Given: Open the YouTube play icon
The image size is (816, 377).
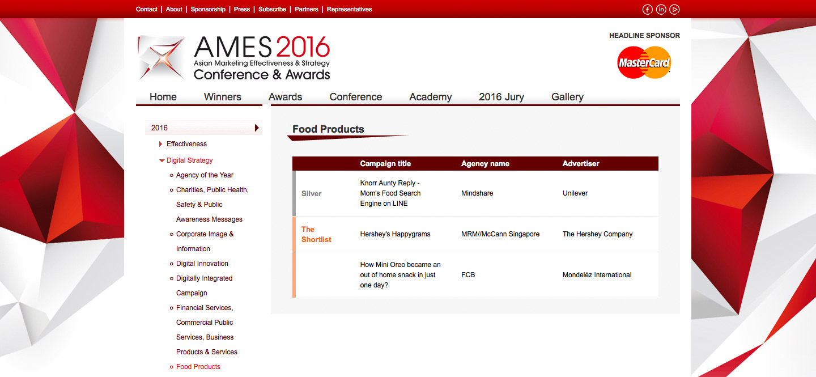Looking at the screenshot, I should [x=674, y=9].
